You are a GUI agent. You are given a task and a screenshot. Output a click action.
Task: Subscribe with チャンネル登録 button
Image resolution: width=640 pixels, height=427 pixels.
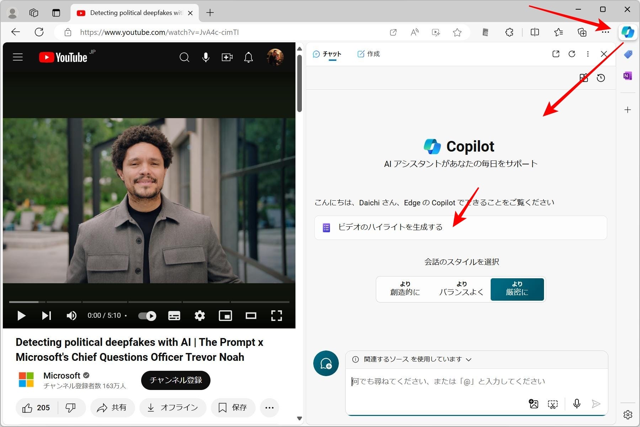176,380
